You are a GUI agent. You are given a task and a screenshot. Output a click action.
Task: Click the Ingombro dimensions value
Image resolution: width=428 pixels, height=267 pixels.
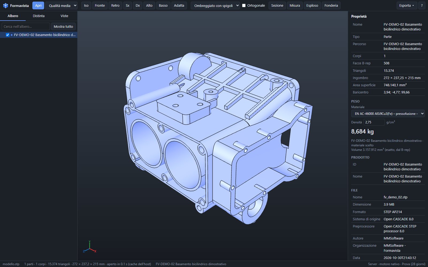(402, 78)
